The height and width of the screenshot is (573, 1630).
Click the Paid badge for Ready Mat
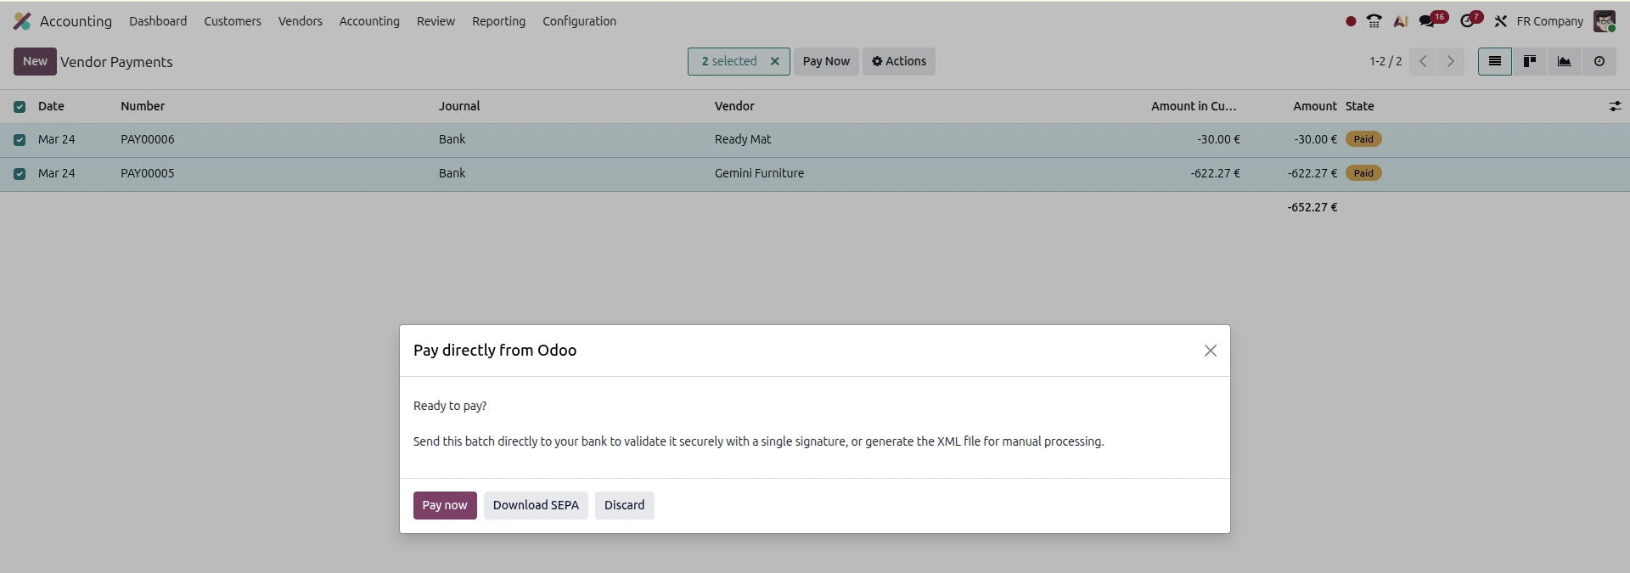coord(1363,139)
